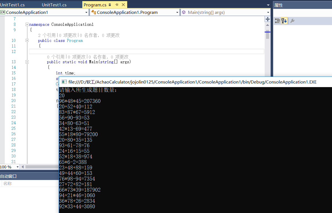Open the 100 % zoom level dropdown
The width and height of the screenshot is (332, 213).
17,167
